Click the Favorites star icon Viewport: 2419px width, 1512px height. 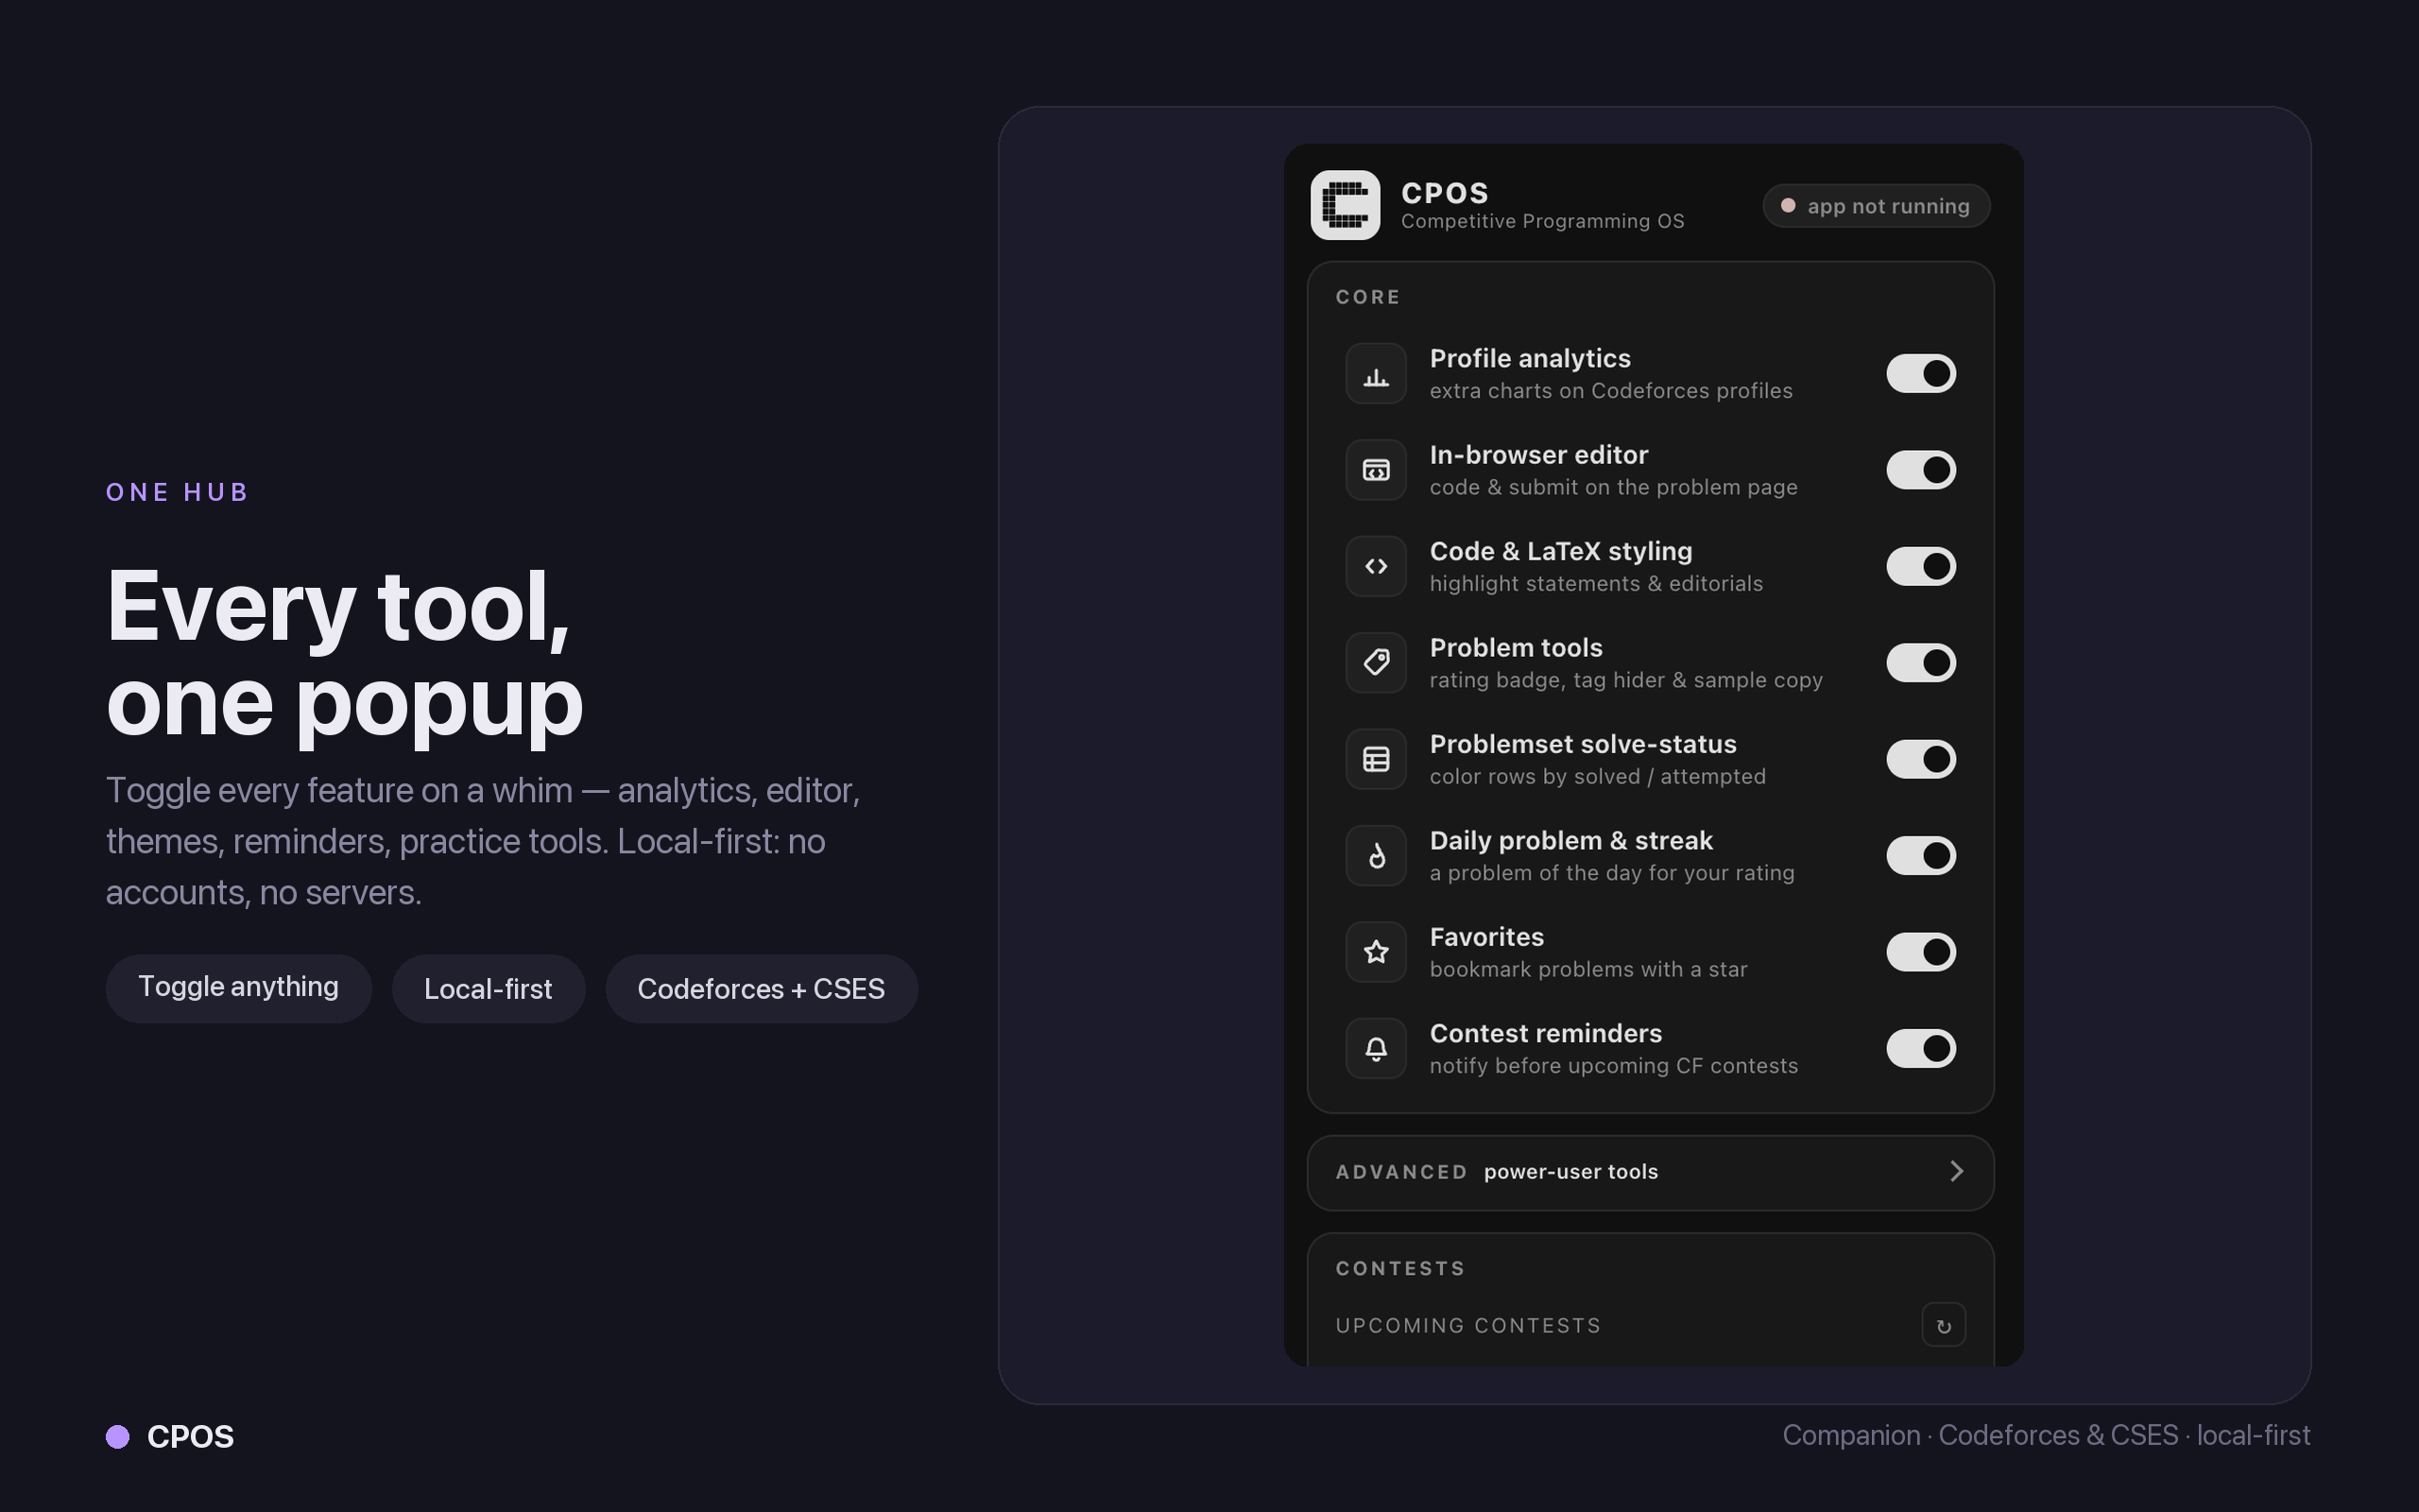pos(1377,952)
